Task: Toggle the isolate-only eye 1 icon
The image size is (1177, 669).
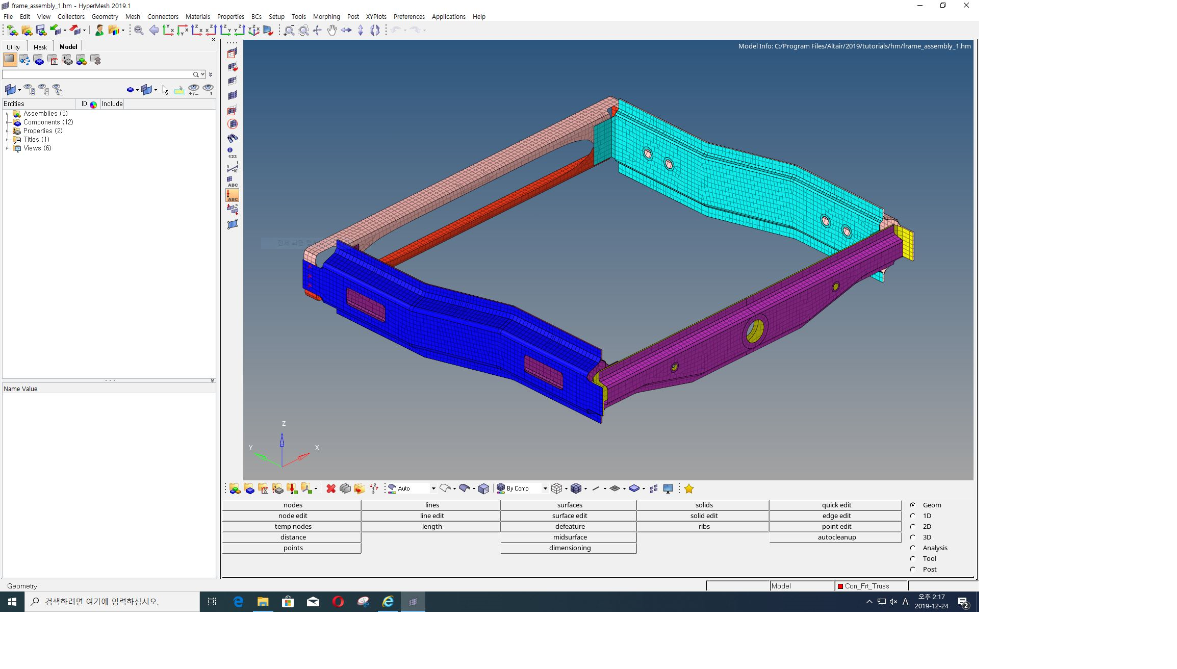Action: coord(208,90)
